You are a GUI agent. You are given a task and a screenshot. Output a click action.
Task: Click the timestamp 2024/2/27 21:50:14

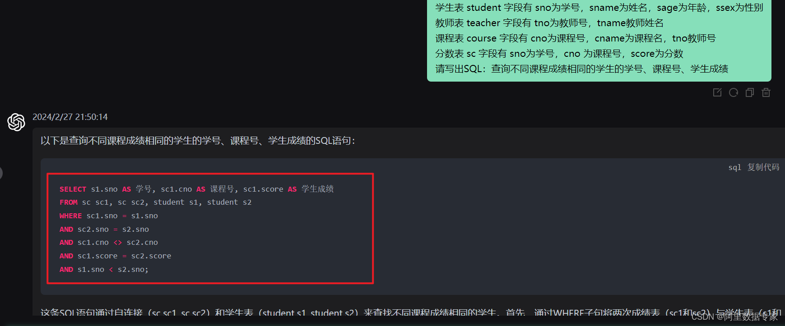coord(70,117)
